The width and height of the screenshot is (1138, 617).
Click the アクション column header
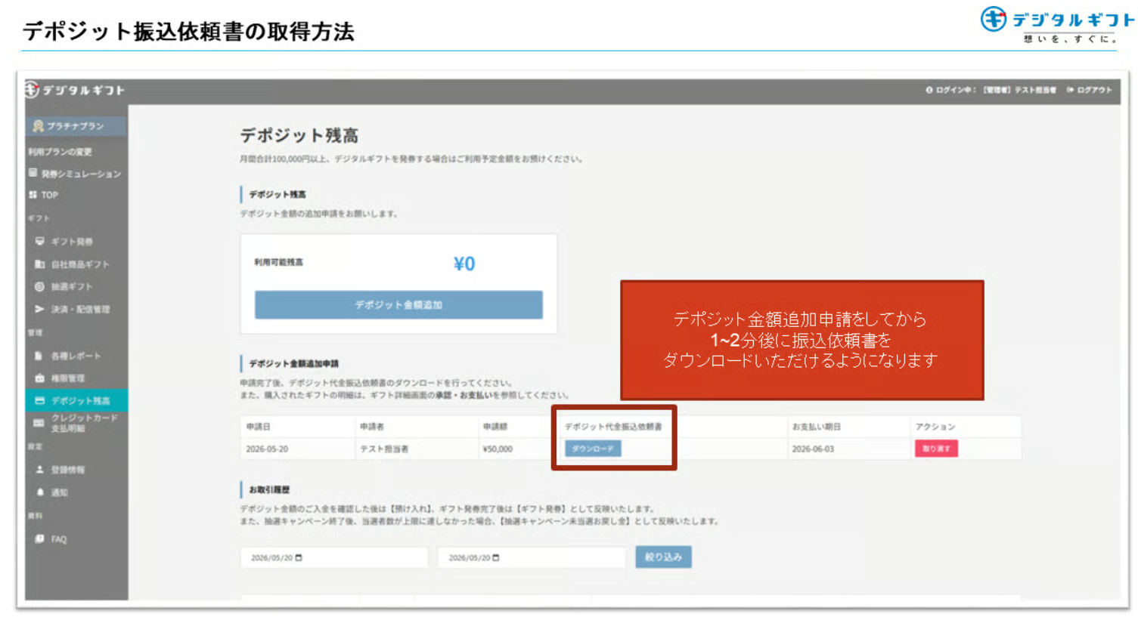(935, 427)
